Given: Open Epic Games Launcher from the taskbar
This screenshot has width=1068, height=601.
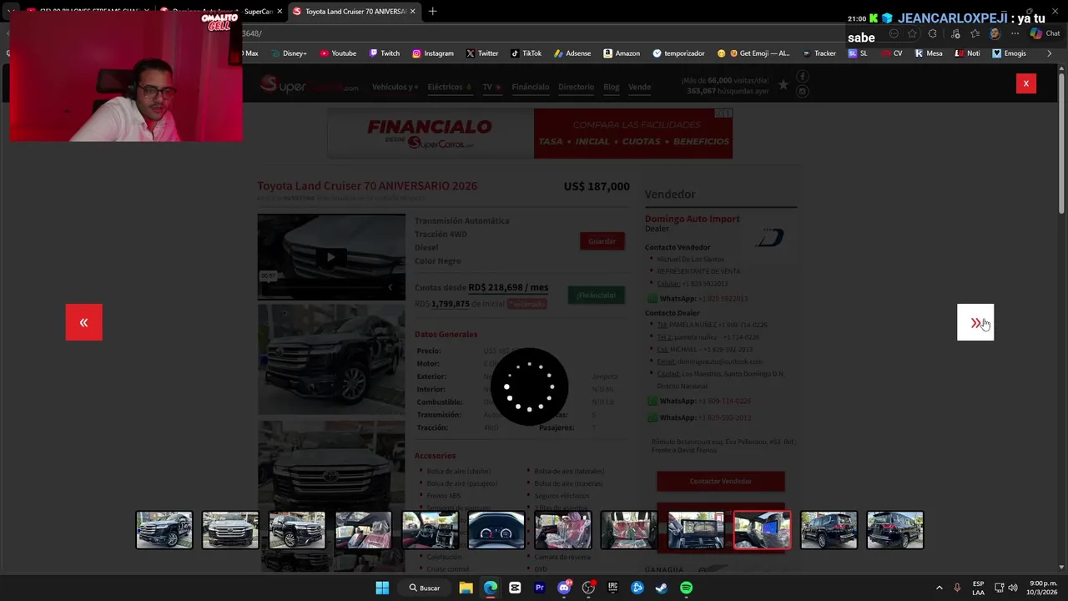Looking at the screenshot, I should (612, 588).
